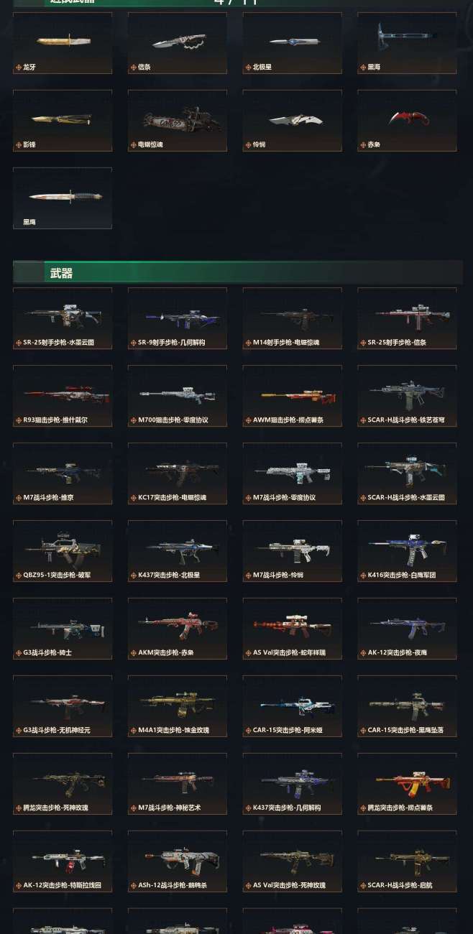The height and width of the screenshot is (934, 473).
Task: Choose the 黑海 axe skin
Action: pos(407,43)
